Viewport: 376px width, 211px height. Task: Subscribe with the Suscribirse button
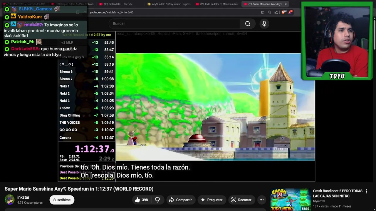[62, 200]
